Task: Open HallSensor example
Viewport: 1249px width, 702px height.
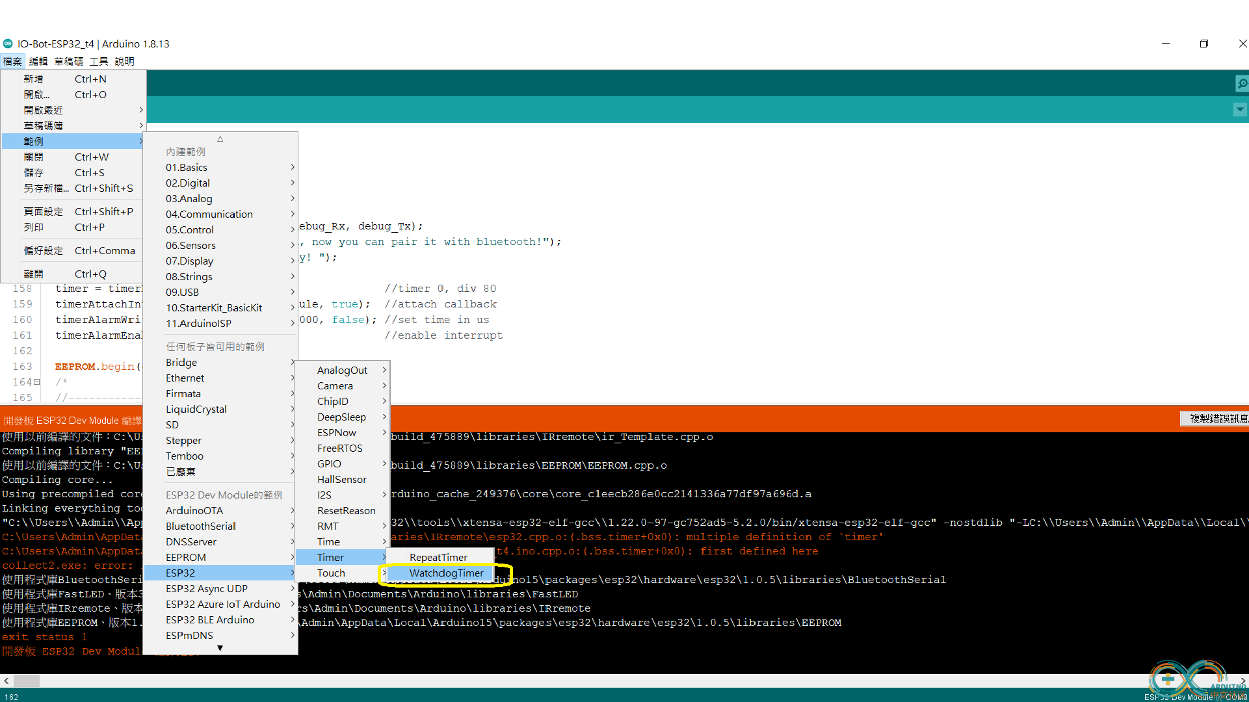Action: pos(343,479)
